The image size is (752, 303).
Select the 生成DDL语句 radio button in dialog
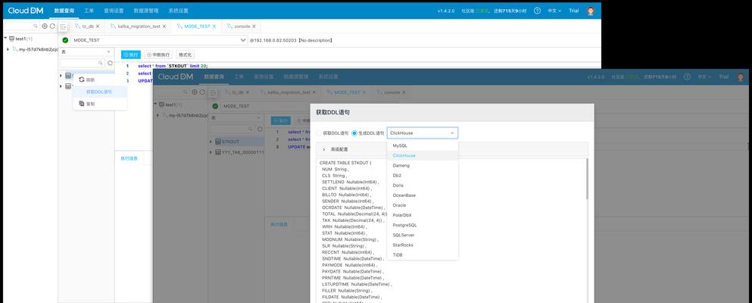[354, 133]
